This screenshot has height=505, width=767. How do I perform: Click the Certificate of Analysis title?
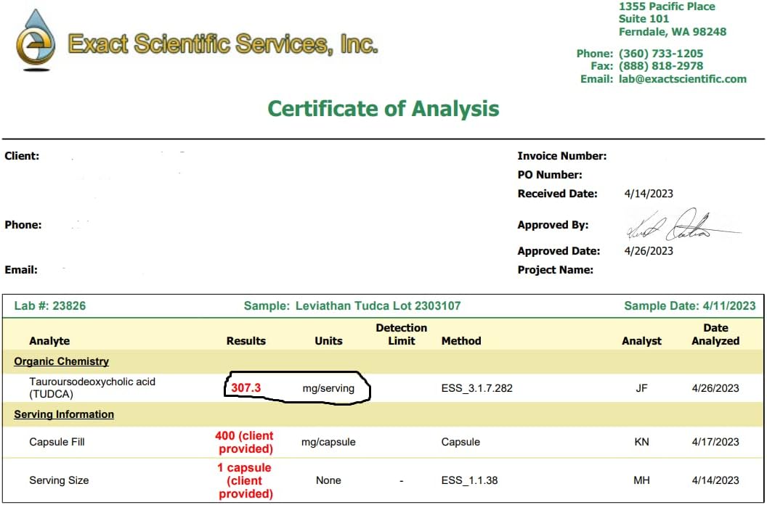pyautogui.click(x=383, y=109)
